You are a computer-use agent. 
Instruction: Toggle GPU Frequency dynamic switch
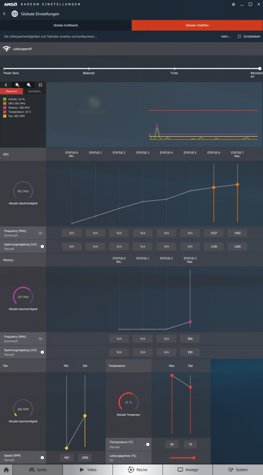(x=41, y=233)
